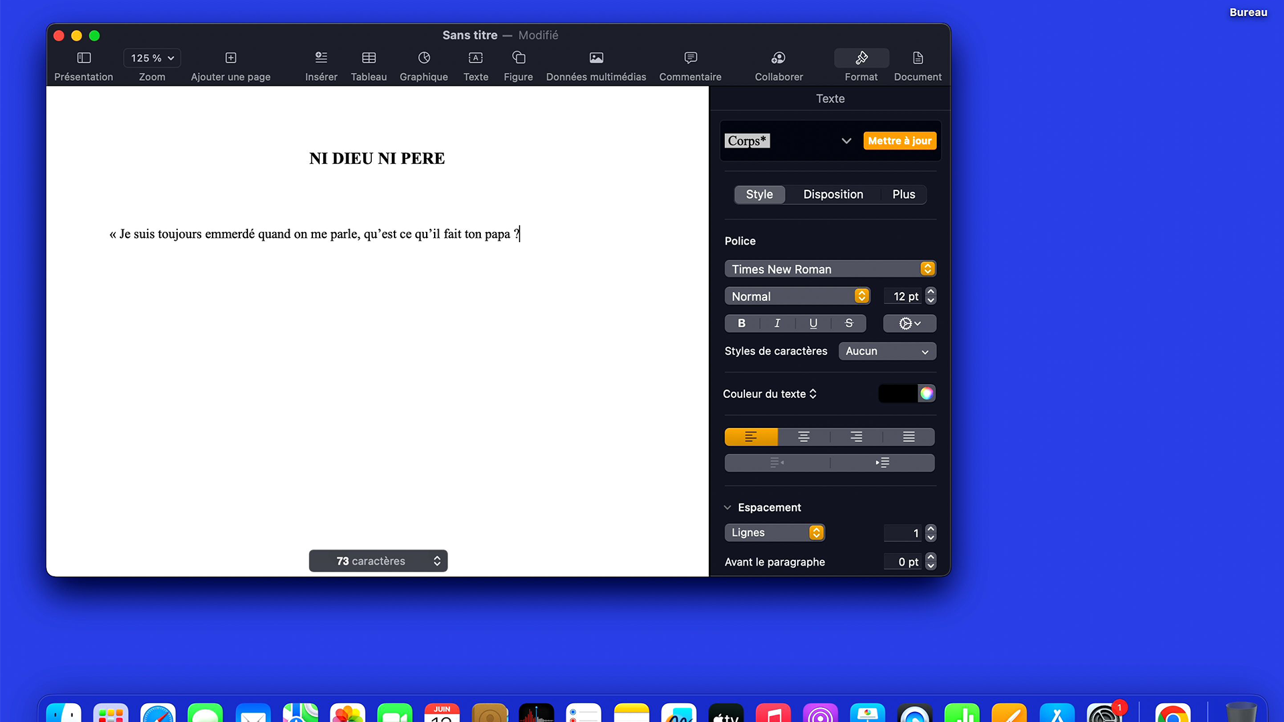The width and height of the screenshot is (1284, 722).
Task: Switch to the Disposition tab
Action: tap(833, 195)
